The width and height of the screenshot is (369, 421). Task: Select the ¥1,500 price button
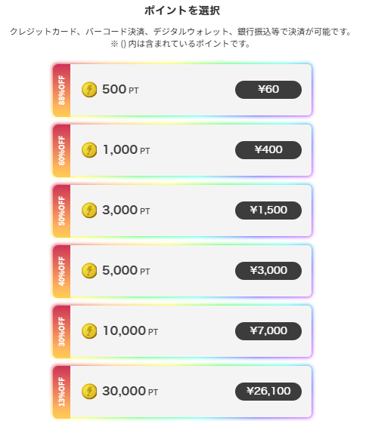tap(268, 210)
